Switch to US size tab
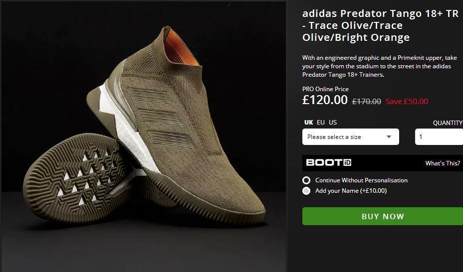This screenshot has width=463, height=272. (333, 123)
